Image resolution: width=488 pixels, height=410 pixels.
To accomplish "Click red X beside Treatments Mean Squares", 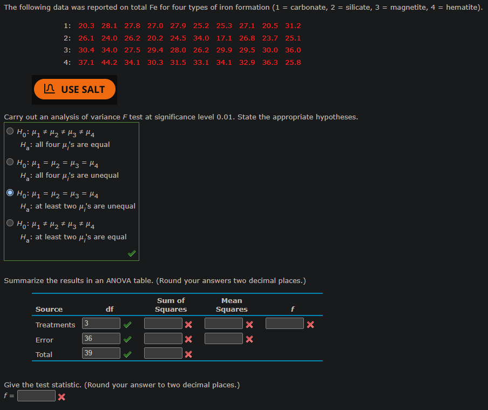I will (x=249, y=325).
